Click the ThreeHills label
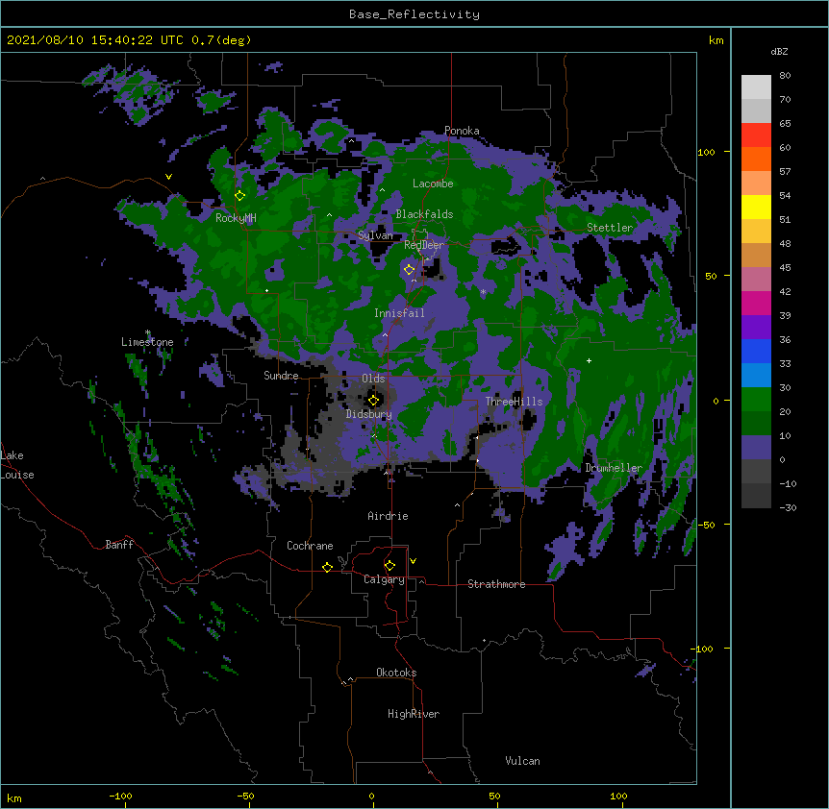 coord(514,402)
